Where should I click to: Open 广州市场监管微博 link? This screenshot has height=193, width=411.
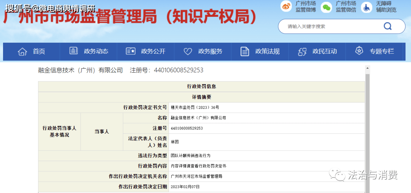point(306,6)
